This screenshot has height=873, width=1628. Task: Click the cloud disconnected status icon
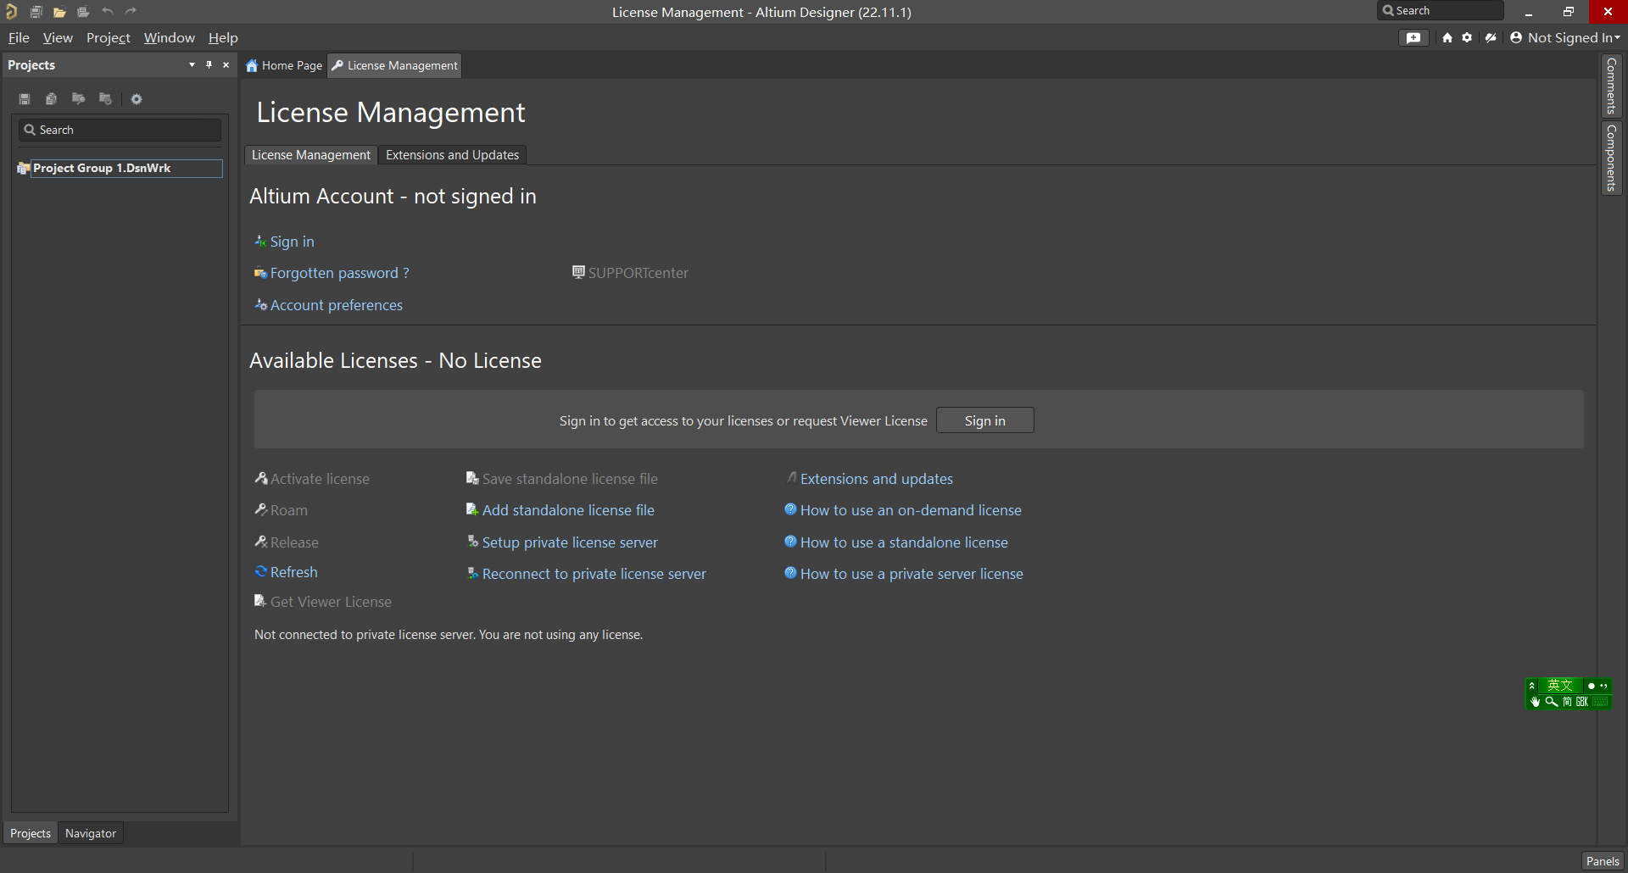[x=1491, y=38]
